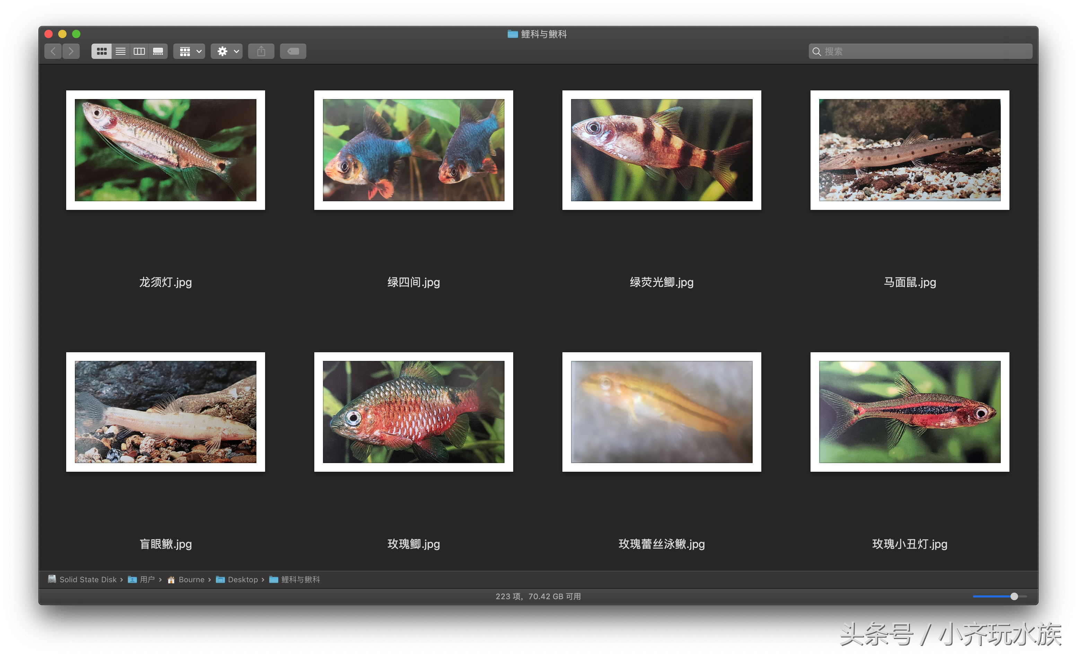Click the Edit Tags toolbar button

293,52
